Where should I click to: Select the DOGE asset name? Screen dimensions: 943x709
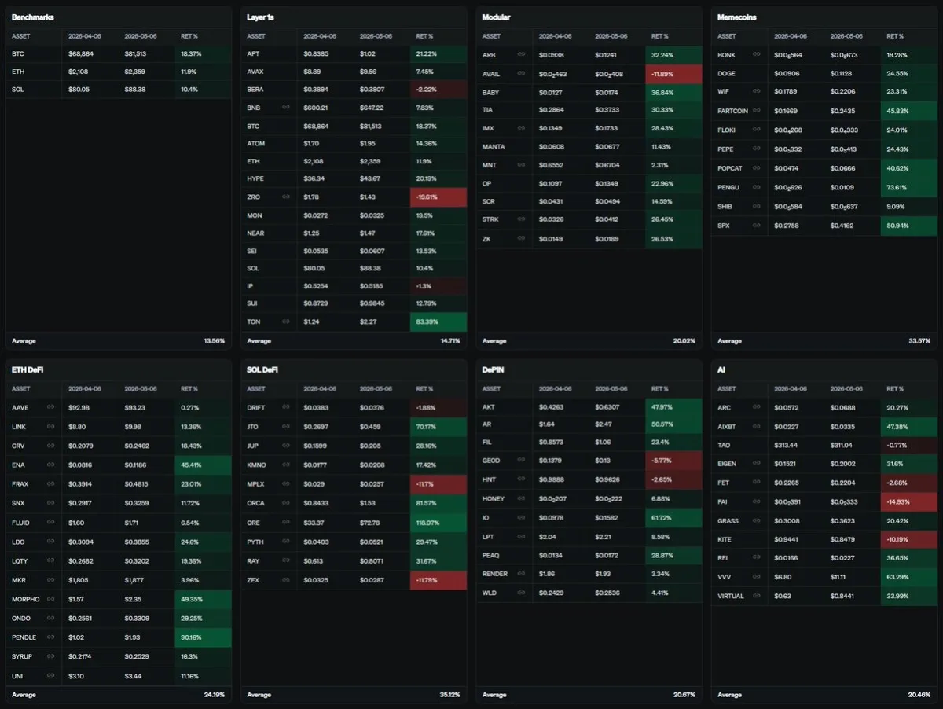[x=727, y=73]
